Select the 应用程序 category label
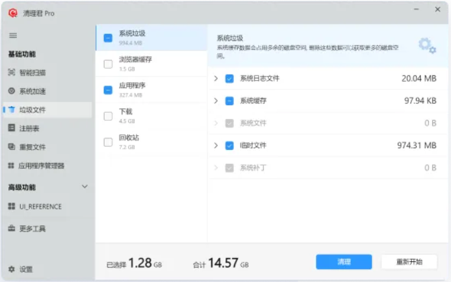This screenshot has width=451, height=282. (x=133, y=86)
